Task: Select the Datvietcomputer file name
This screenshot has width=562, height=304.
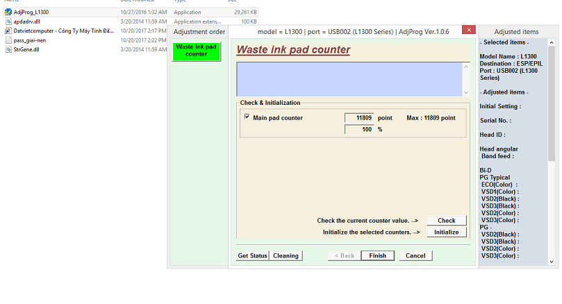Action: (x=63, y=31)
